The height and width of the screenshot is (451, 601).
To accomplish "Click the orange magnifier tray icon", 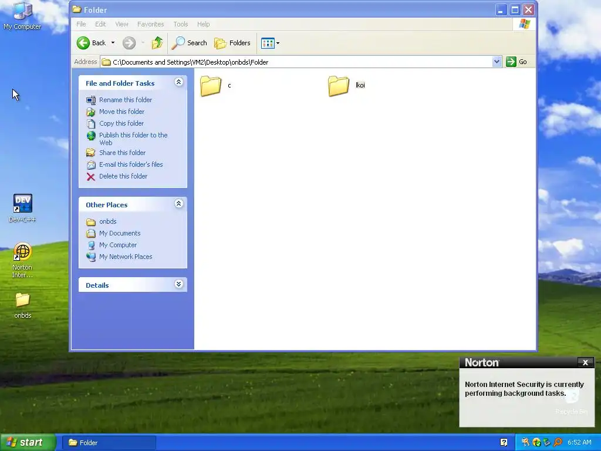I will point(558,443).
